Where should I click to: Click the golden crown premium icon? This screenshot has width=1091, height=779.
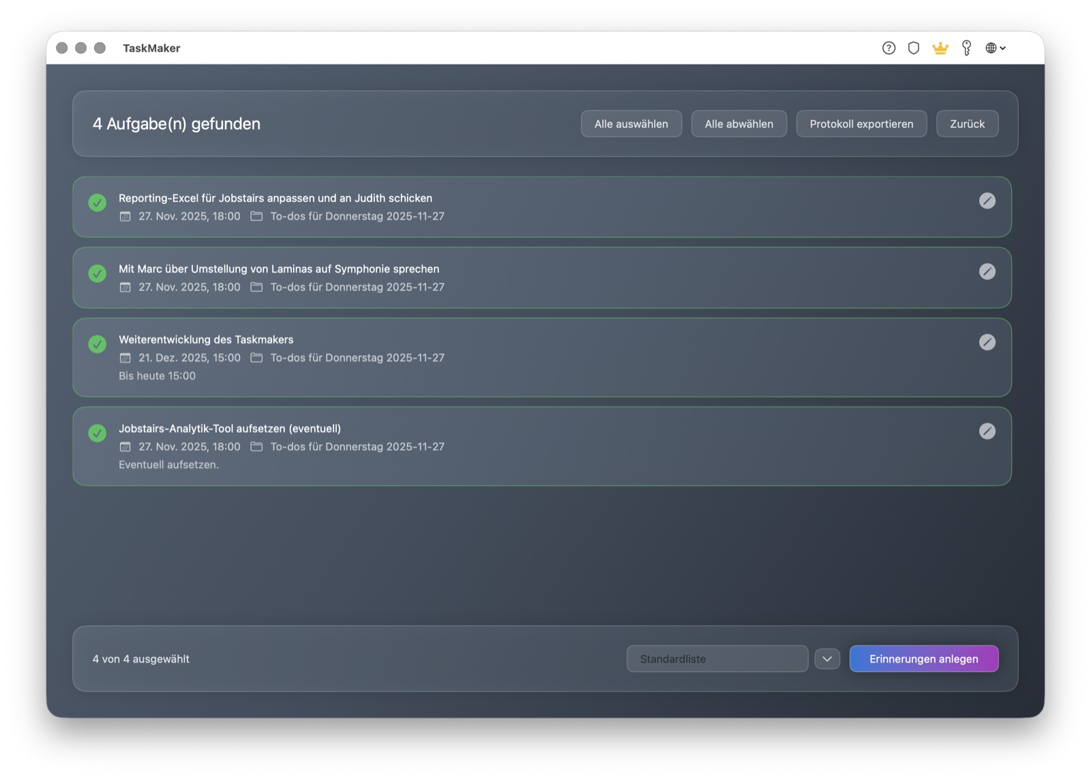click(940, 48)
